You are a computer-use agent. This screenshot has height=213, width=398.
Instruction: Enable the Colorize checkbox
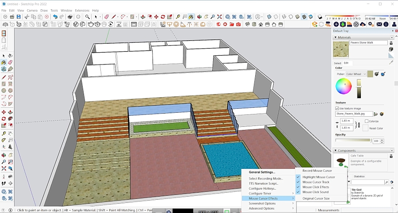(x=367, y=121)
